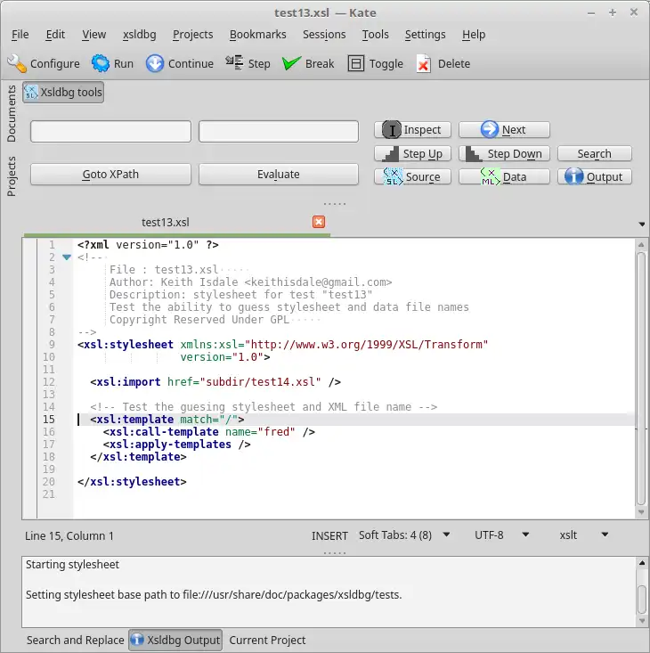Open the xslt syntax mode dropdown

pos(584,535)
